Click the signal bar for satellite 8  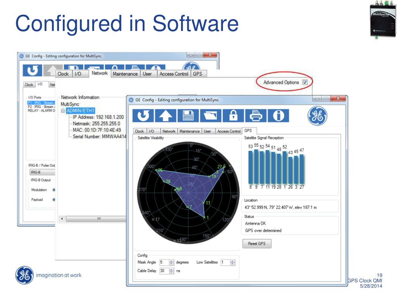click(250, 167)
